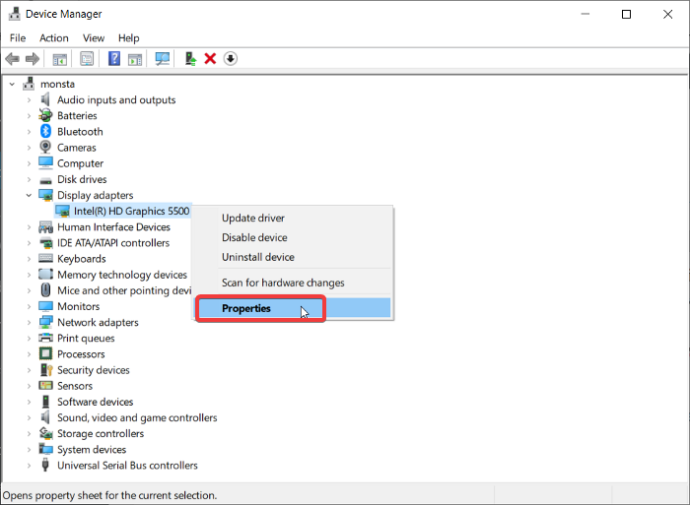The height and width of the screenshot is (505, 690).
Task: Expand the Sound, video and game controllers chevron
Action: coord(29,417)
